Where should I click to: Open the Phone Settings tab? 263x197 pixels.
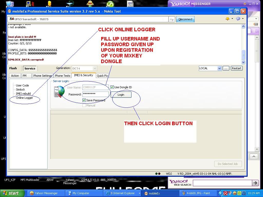pos(42,76)
